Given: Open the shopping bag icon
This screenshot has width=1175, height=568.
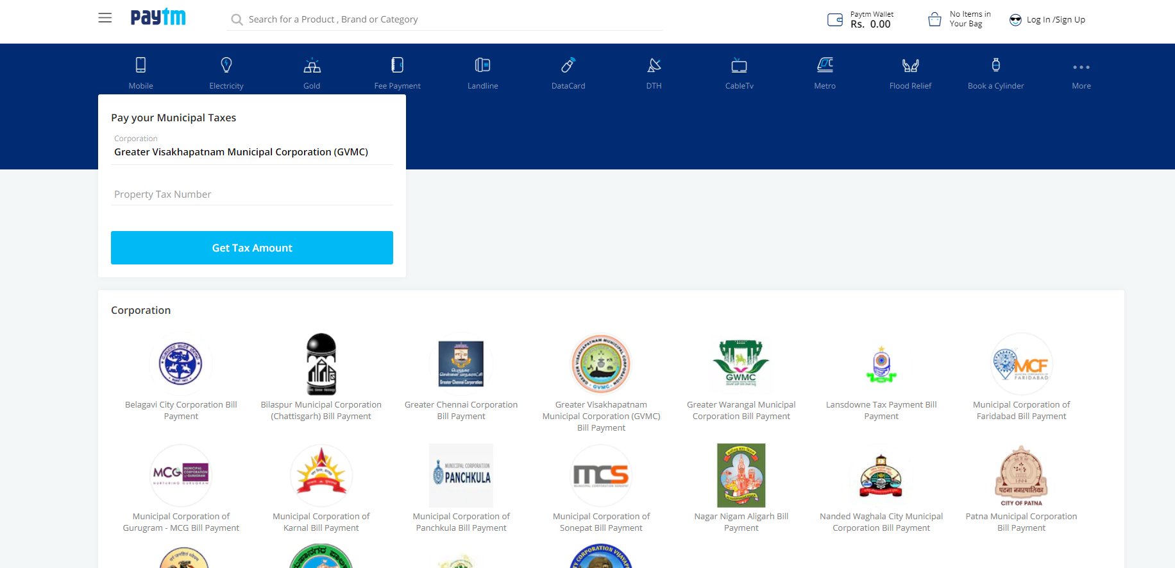Looking at the screenshot, I should 935,20.
